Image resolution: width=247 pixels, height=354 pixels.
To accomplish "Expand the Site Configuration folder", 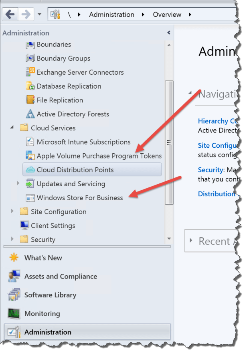I will coord(11,212).
